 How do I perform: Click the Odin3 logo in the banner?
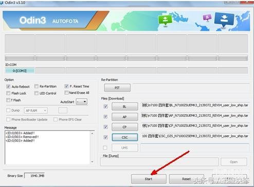coord(33,20)
